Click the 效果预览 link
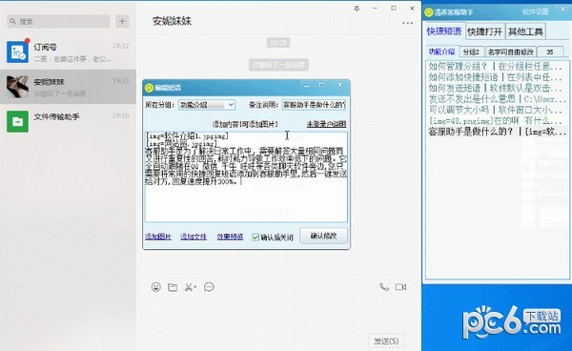The image size is (572, 351). pos(230,237)
